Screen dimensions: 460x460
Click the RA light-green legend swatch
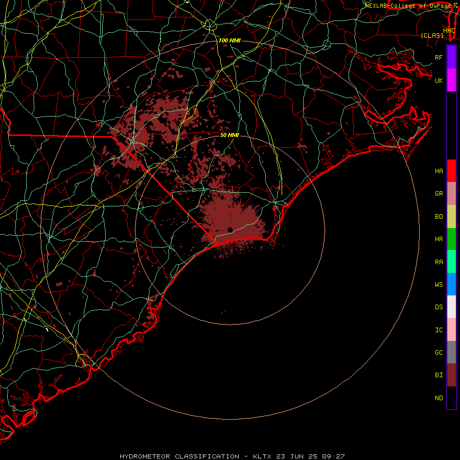click(451, 262)
